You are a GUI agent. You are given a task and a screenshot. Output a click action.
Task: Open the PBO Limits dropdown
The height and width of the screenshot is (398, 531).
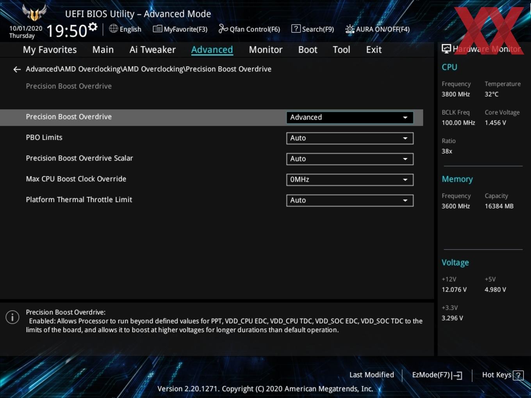pyautogui.click(x=350, y=138)
